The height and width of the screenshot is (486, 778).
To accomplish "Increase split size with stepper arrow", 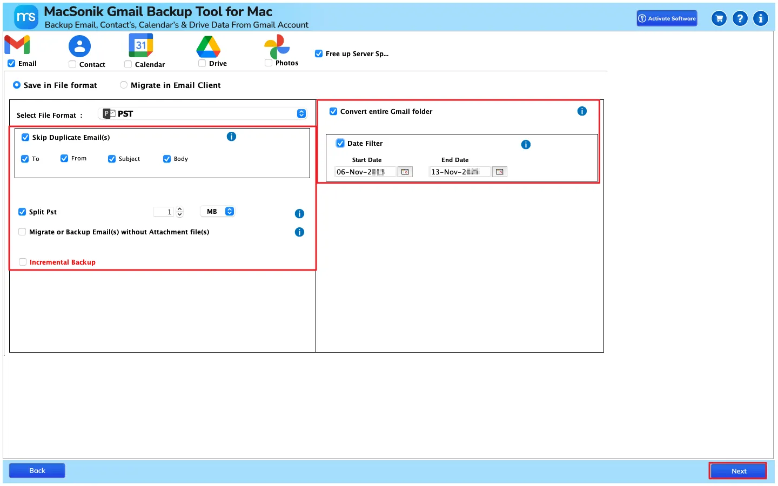I will coord(180,209).
